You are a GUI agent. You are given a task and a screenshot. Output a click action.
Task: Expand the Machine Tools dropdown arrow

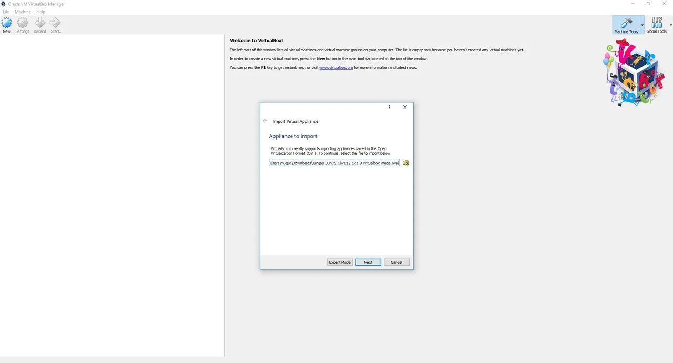(642, 25)
